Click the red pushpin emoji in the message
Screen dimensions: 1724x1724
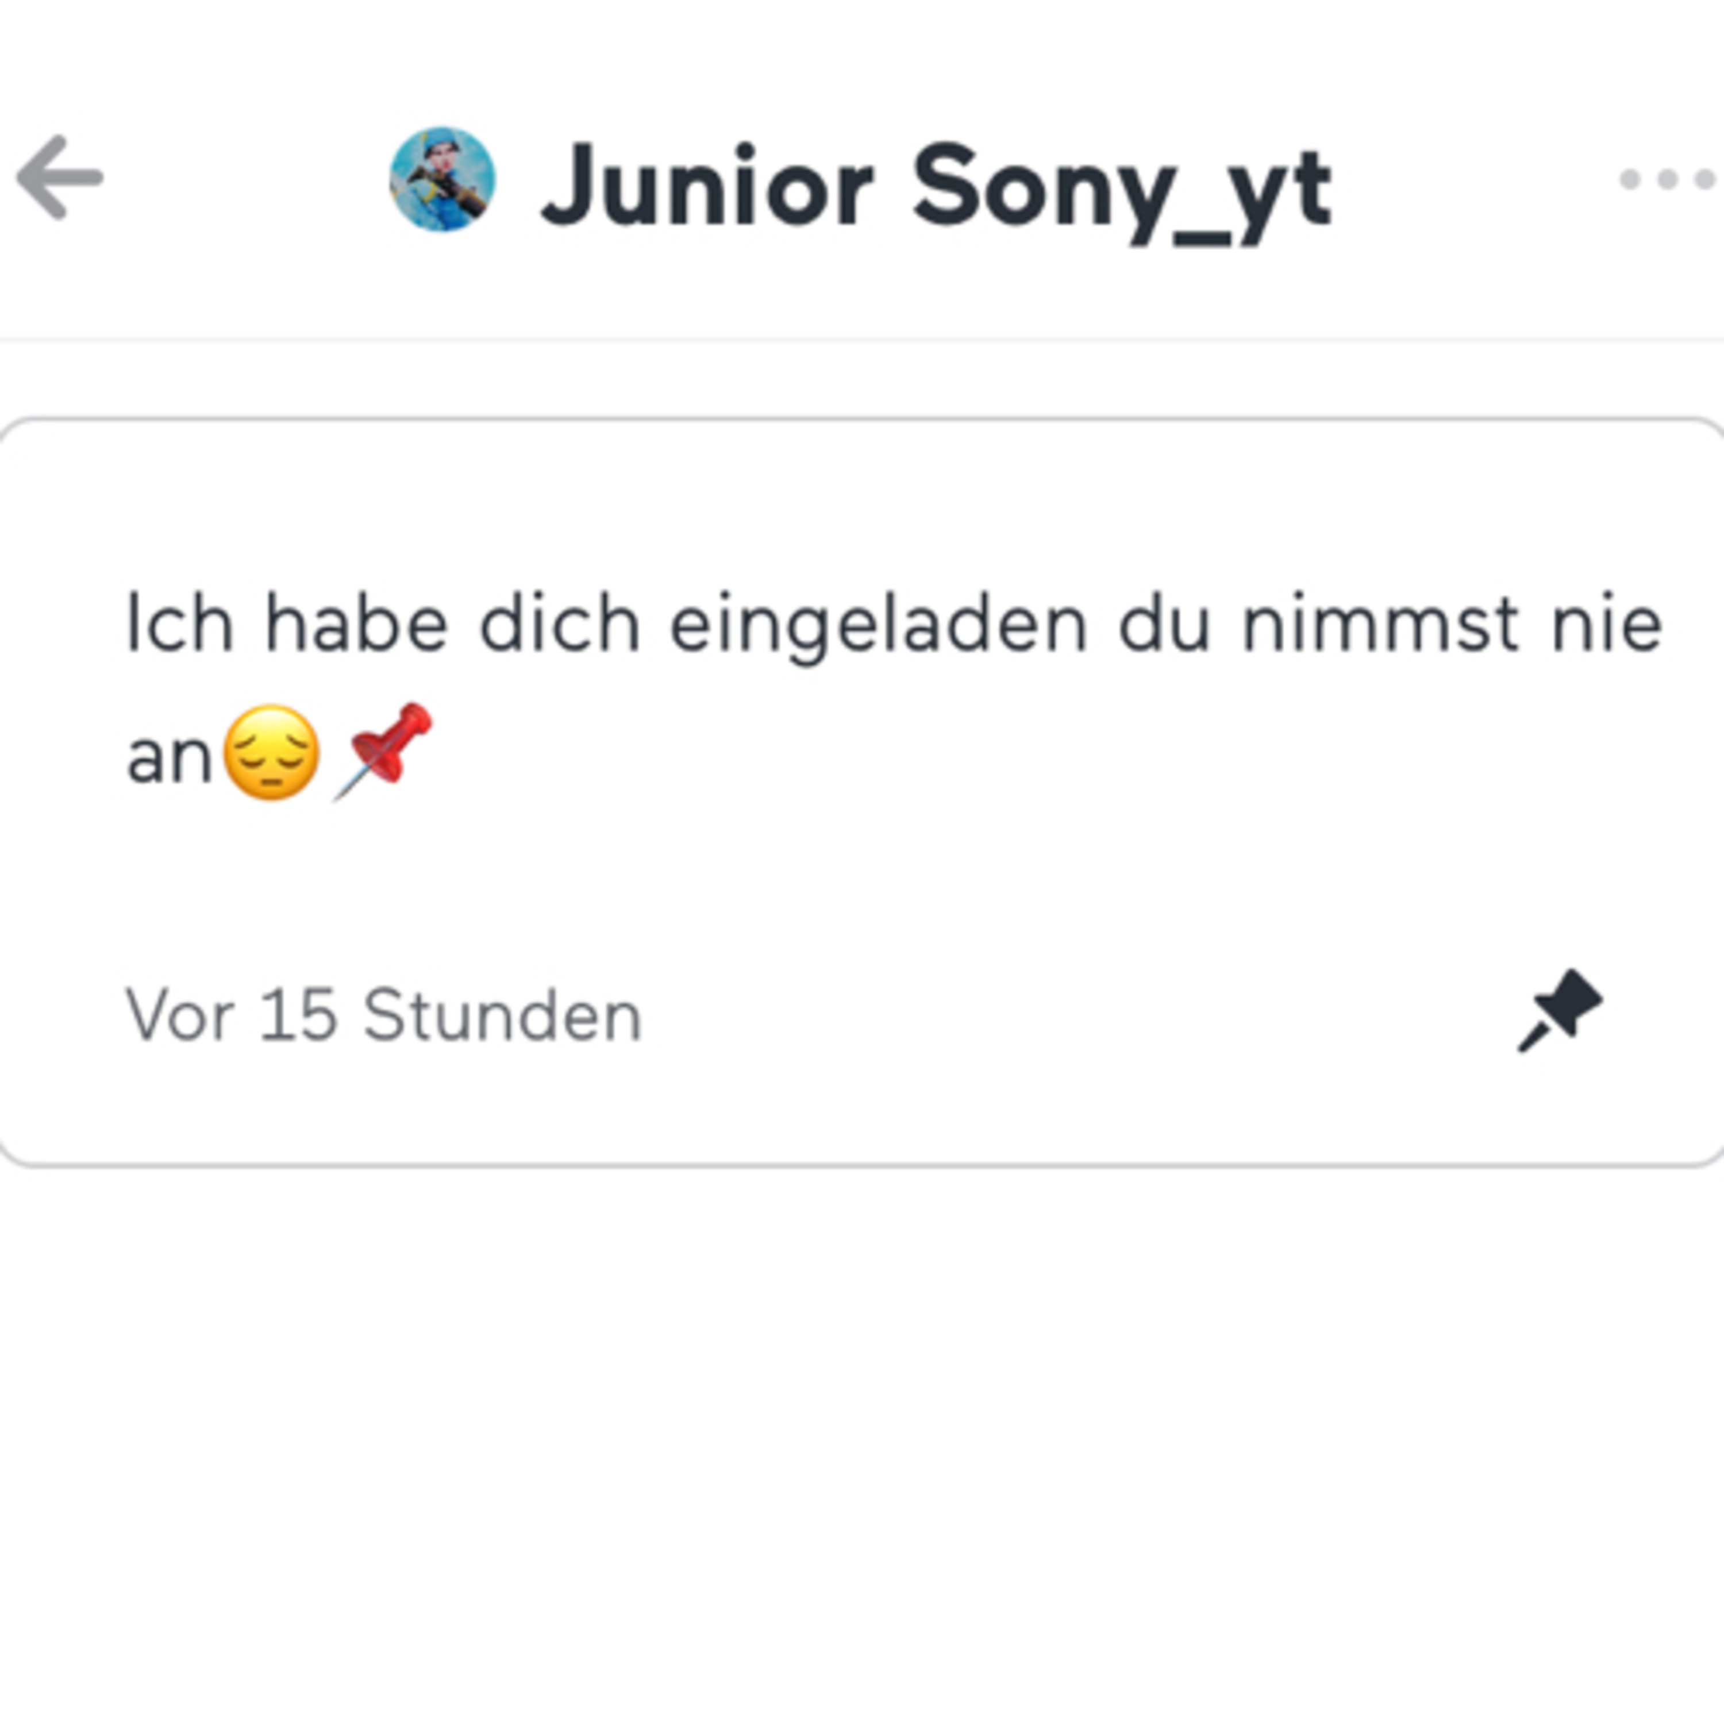[384, 749]
